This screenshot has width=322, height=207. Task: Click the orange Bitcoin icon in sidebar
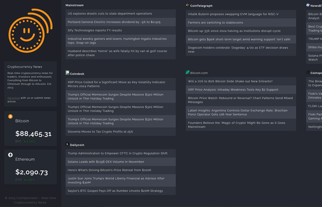10,116
